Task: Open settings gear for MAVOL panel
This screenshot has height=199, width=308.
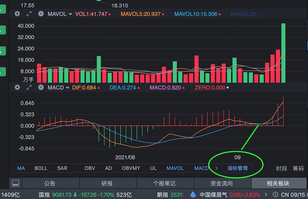Action: (x=17, y=14)
